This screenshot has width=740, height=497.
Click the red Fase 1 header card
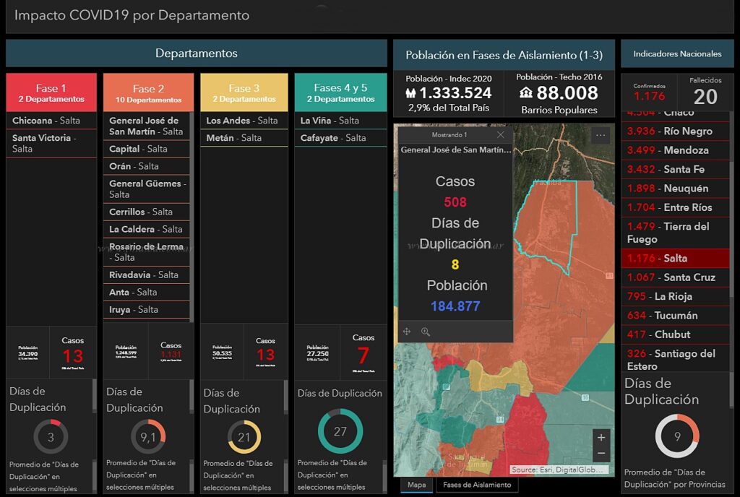click(51, 92)
